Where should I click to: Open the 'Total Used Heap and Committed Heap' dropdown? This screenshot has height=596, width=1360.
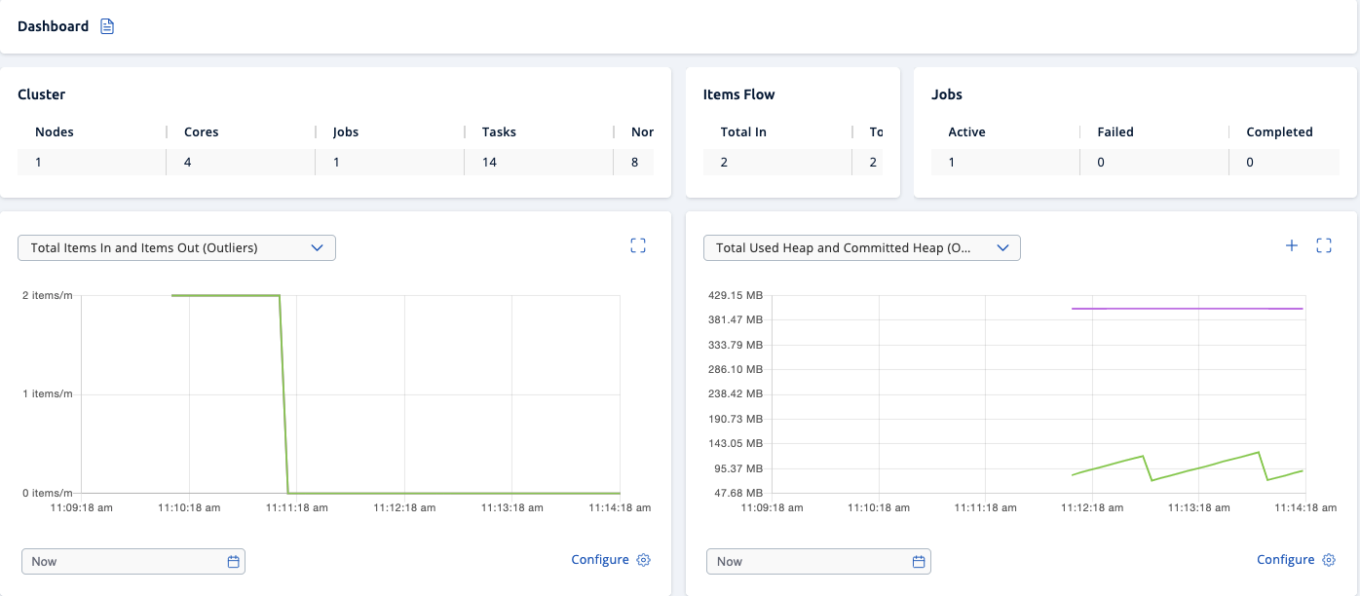click(x=861, y=247)
